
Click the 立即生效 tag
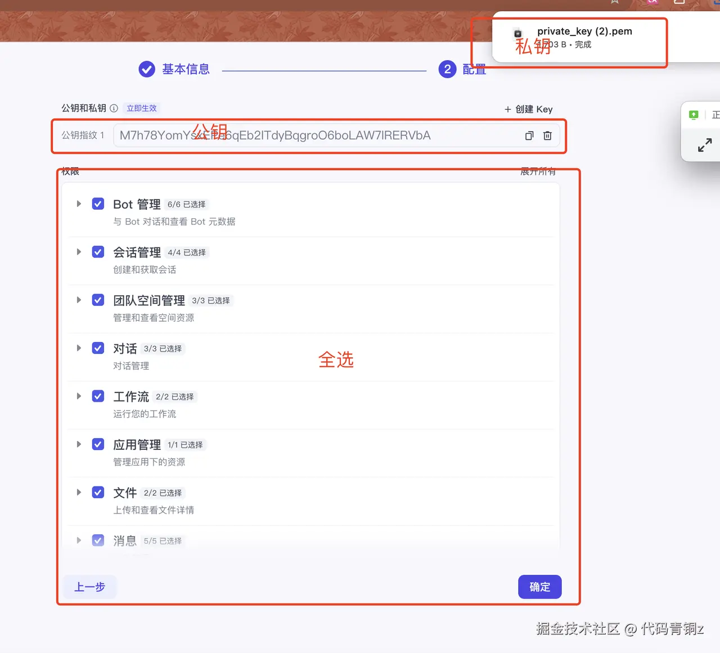tap(142, 108)
